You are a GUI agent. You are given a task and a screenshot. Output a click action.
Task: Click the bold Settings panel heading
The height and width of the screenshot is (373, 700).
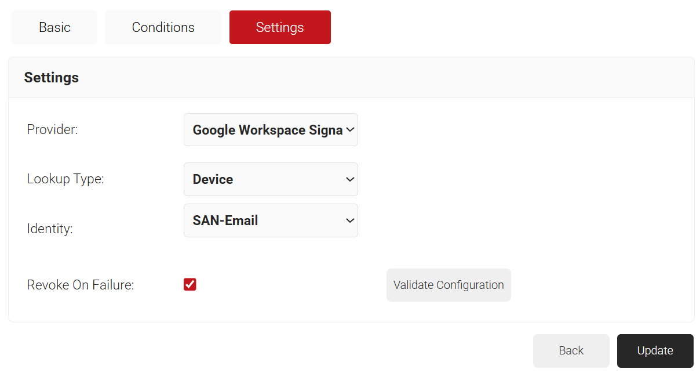coord(52,78)
